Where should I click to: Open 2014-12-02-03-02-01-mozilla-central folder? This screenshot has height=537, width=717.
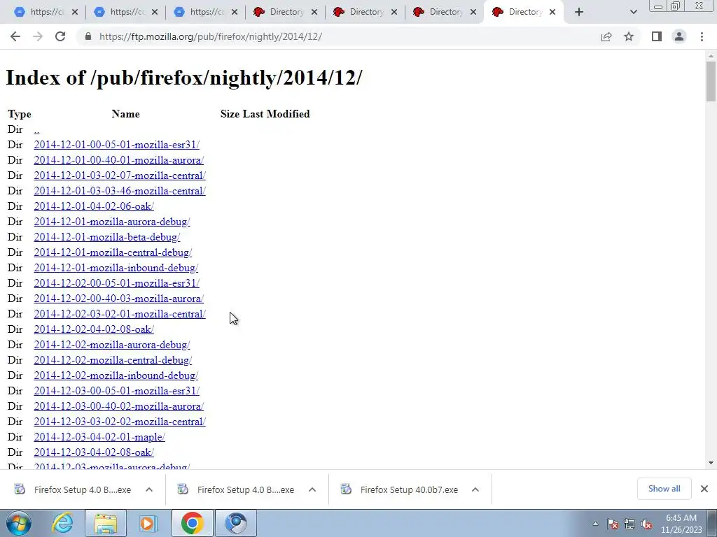point(120,314)
